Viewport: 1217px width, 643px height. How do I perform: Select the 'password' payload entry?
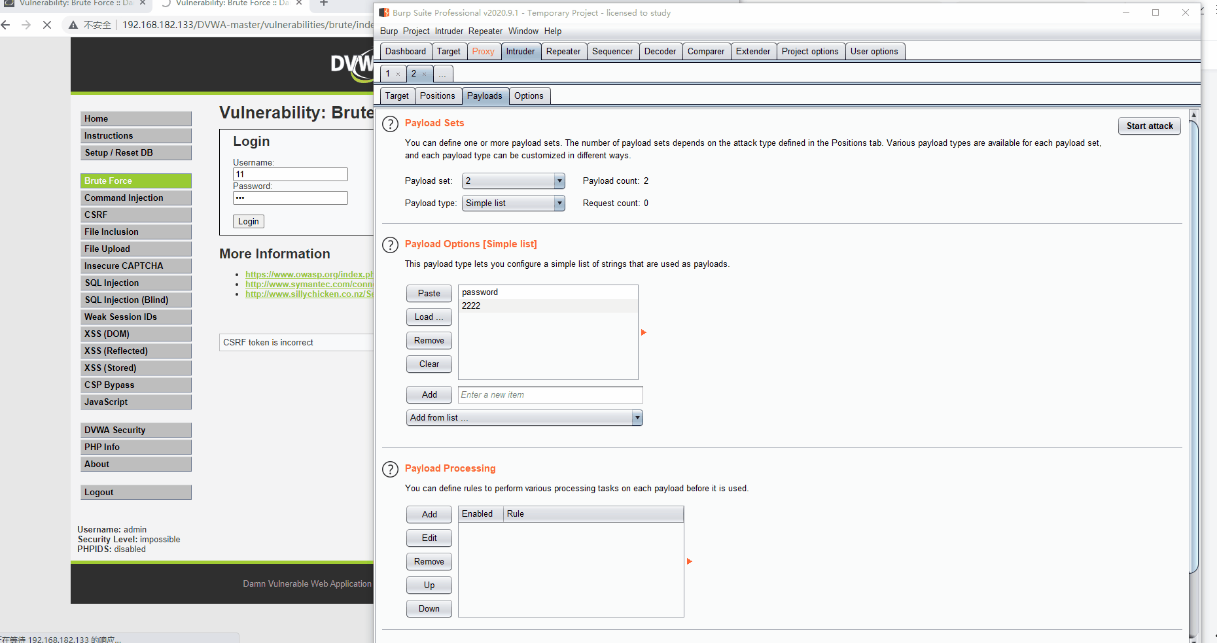[548, 292]
